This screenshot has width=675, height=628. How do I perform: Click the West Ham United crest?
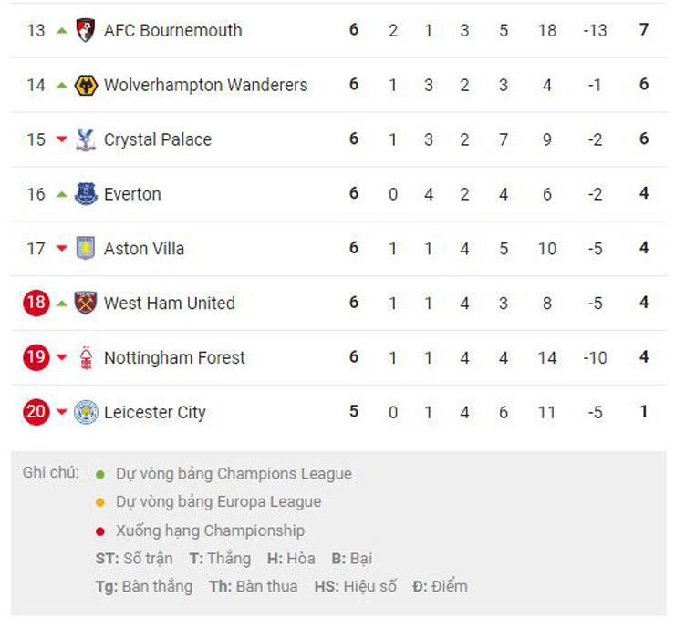(86, 304)
